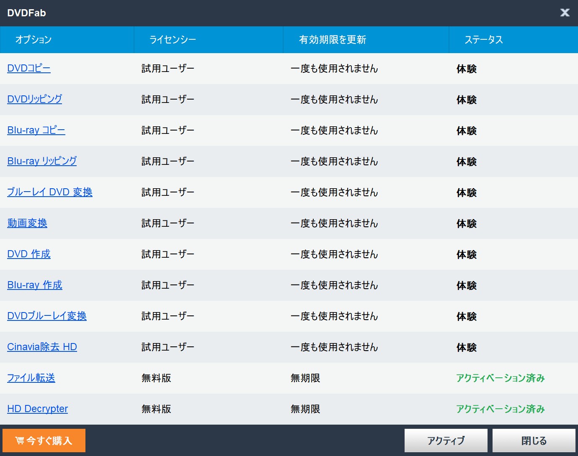Select 無期限 in the ファイル転送 row
The width and height of the screenshot is (578, 456).
tap(305, 378)
